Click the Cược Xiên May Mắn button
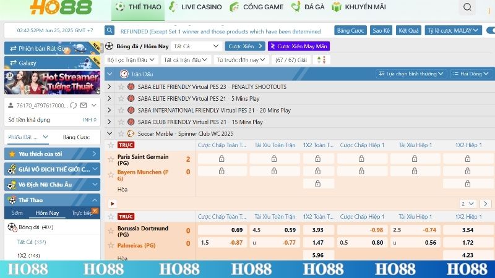 [x=299, y=46]
